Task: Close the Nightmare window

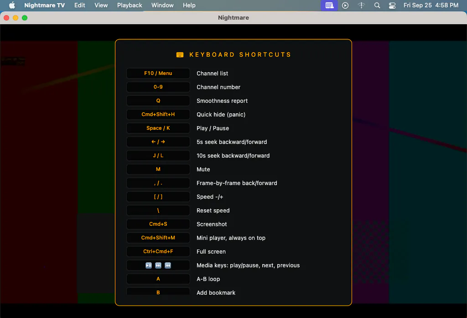Action: 6,18
